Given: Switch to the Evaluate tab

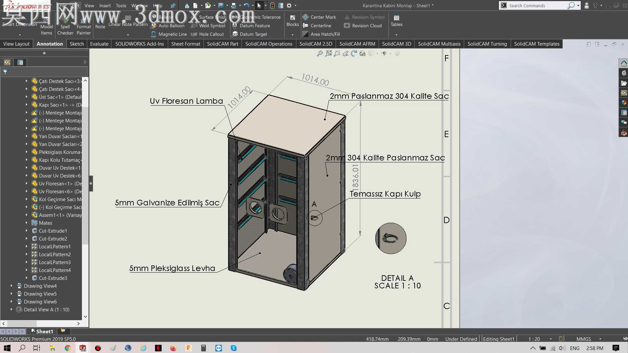Looking at the screenshot, I should 99,44.
